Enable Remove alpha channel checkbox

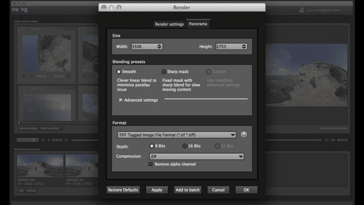pyautogui.click(x=151, y=164)
